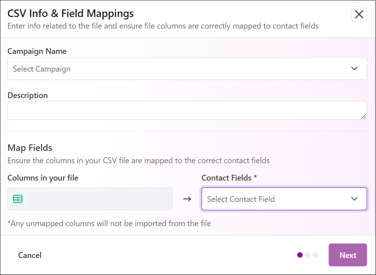This screenshot has height=275, width=376.
Task: Select the first purple step indicator dot
Action: pyautogui.click(x=300, y=255)
